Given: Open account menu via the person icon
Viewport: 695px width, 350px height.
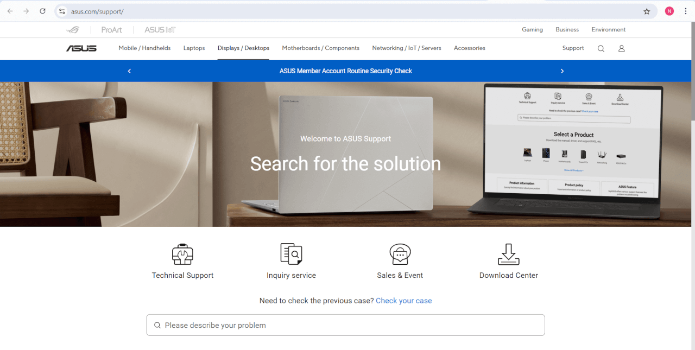Looking at the screenshot, I should pyautogui.click(x=621, y=48).
